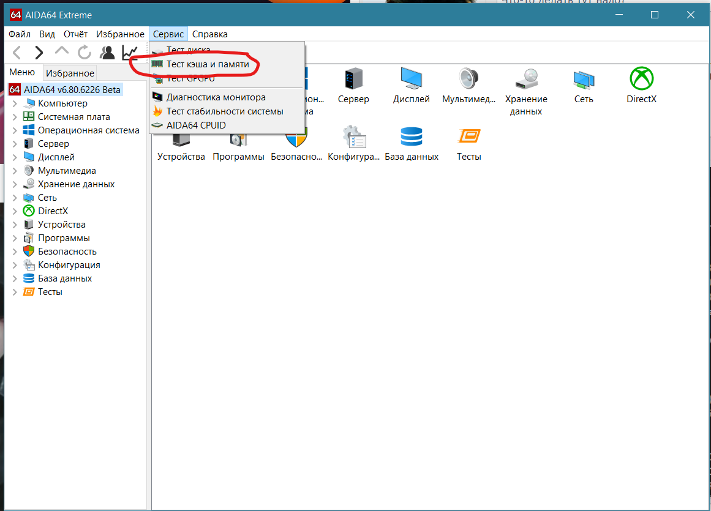The height and width of the screenshot is (511, 711).
Task: Open the Справка menu
Action: click(x=209, y=34)
